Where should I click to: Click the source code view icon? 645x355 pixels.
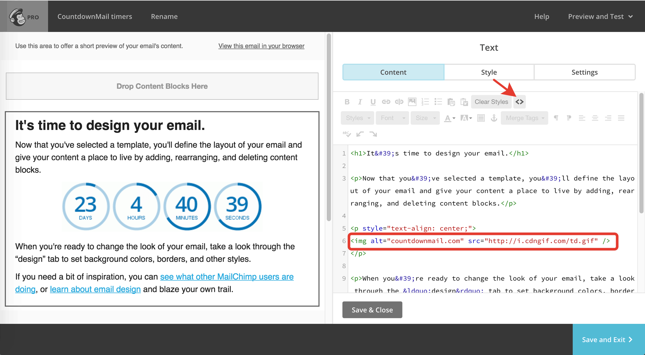[x=520, y=102]
